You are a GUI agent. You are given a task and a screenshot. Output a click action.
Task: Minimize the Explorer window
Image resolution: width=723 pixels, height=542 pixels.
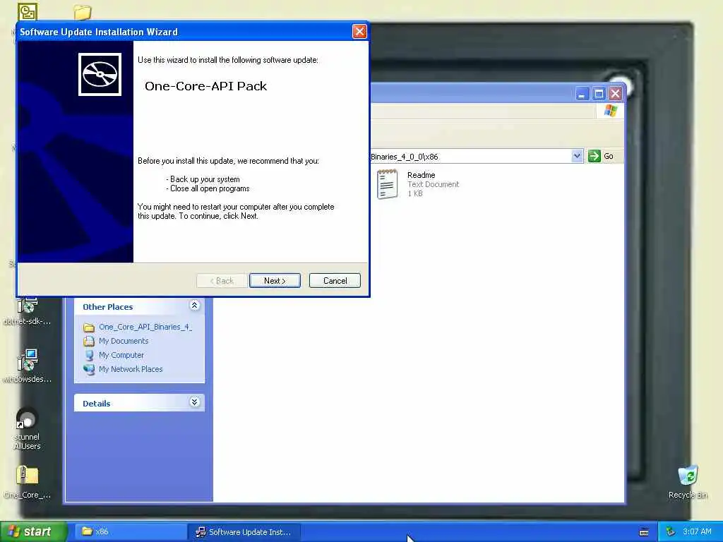[x=582, y=94]
